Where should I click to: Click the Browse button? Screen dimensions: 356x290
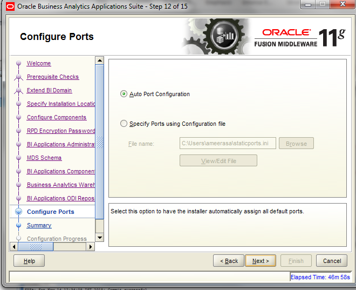coord(296,143)
